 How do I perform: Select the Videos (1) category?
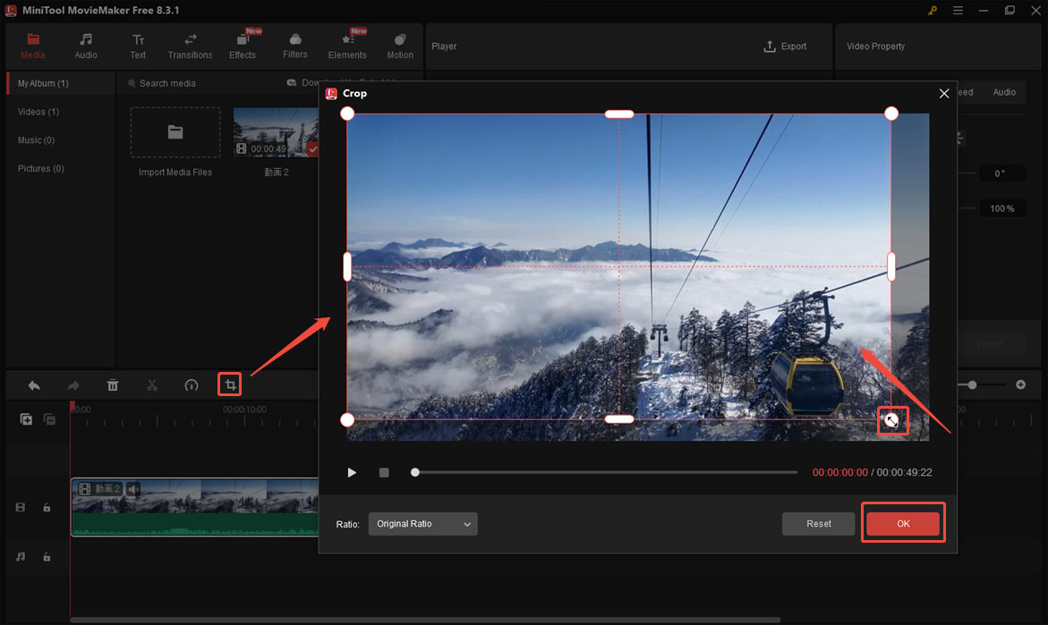38,112
